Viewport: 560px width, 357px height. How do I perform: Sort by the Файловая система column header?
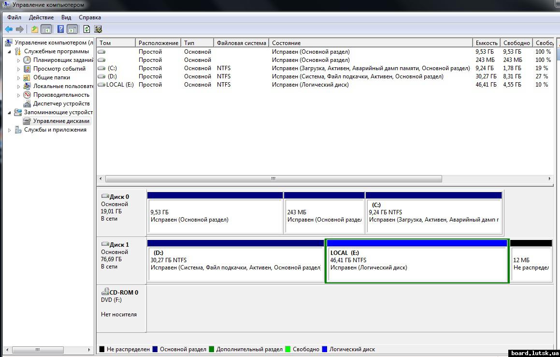coord(241,43)
